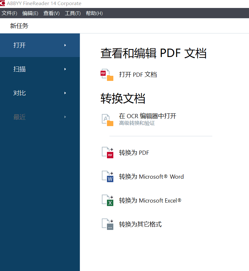The height and width of the screenshot is (271, 249).
Task: Open the 文件(F) menu
Action: click(x=9, y=13)
